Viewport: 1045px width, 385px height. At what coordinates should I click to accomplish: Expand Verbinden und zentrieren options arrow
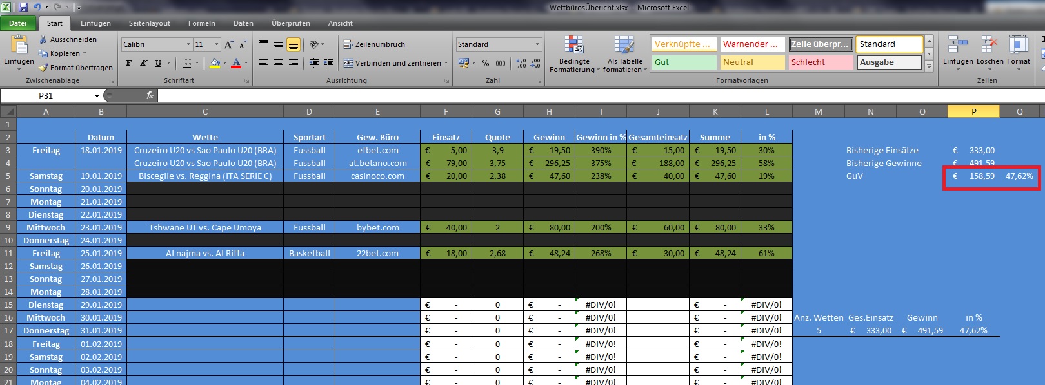tap(446, 63)
